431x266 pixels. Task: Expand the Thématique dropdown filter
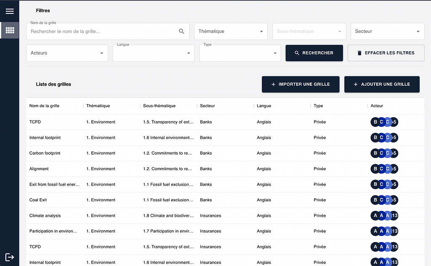[231, 32]
